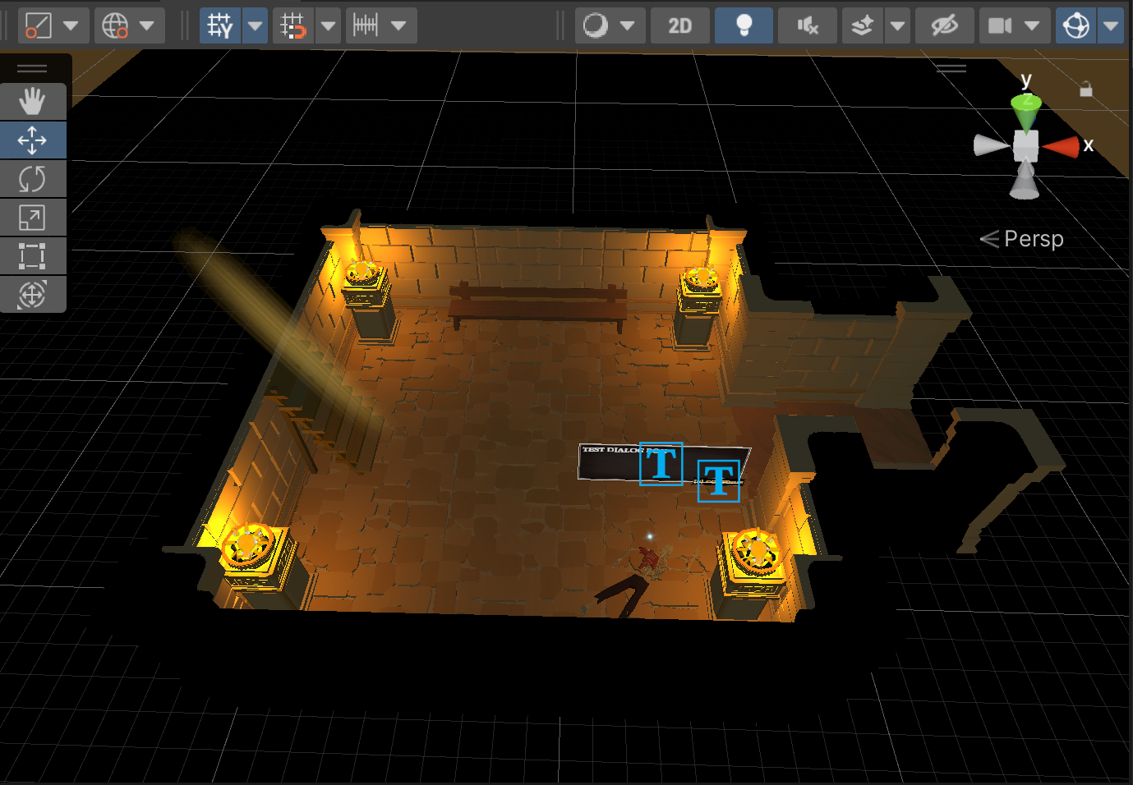The image size is (1133, 785).
Task: Toggle hidden objects visibility in scene
Action: tap(945, 25)
